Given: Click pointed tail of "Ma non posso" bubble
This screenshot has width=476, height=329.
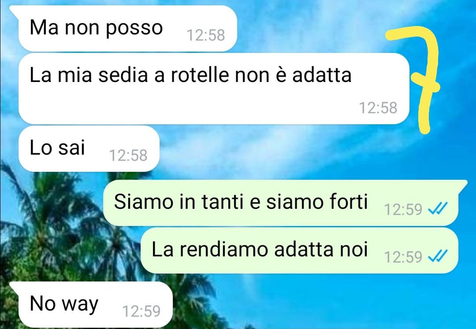Looking at the screenshot, I should point(15,10).
